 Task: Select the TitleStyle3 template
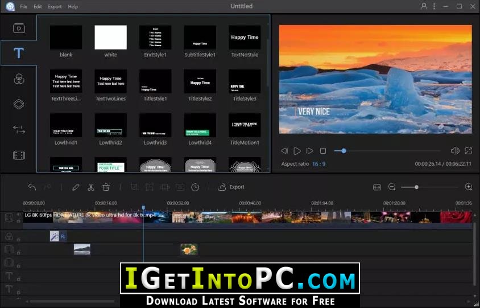coord(245,85)
